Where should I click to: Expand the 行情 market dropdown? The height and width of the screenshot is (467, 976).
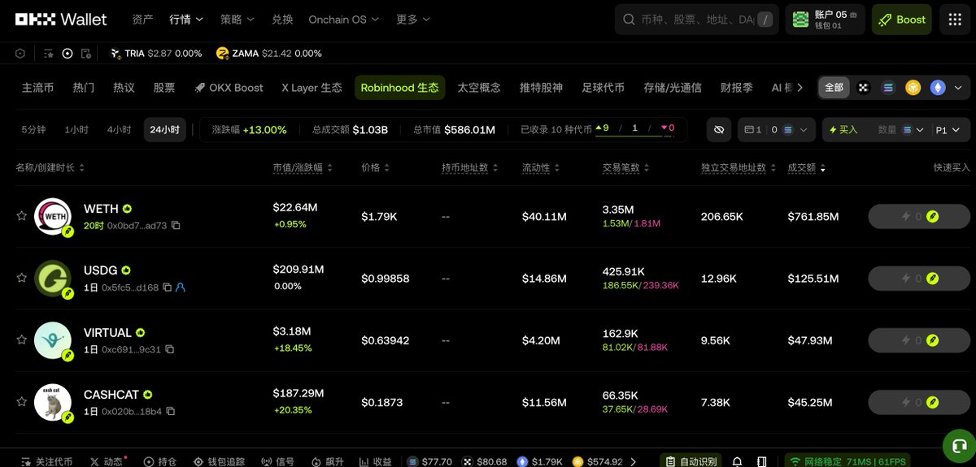(186, 19)
